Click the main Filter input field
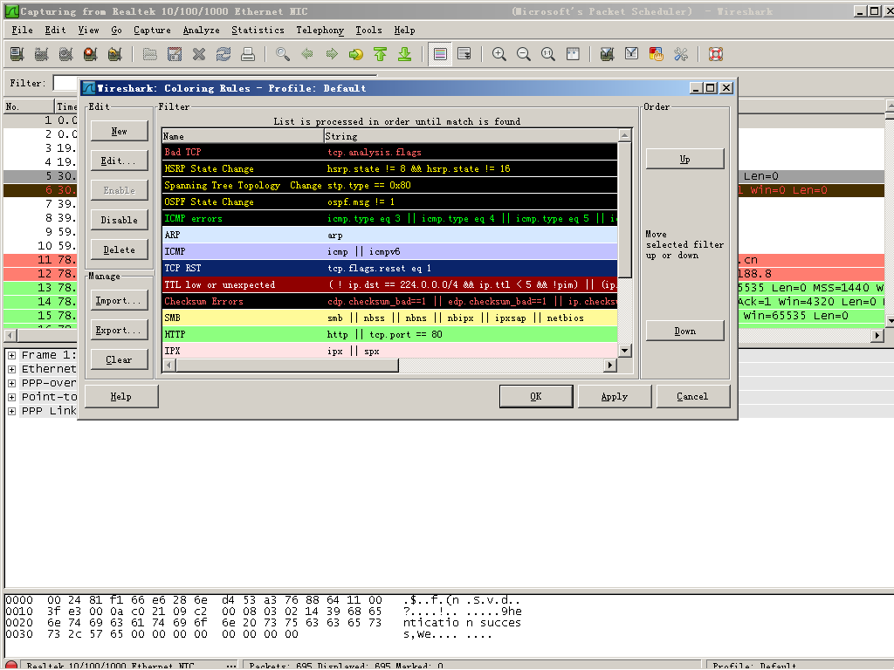The height and width of the screenshot is (670, 894). coord(65,83)
